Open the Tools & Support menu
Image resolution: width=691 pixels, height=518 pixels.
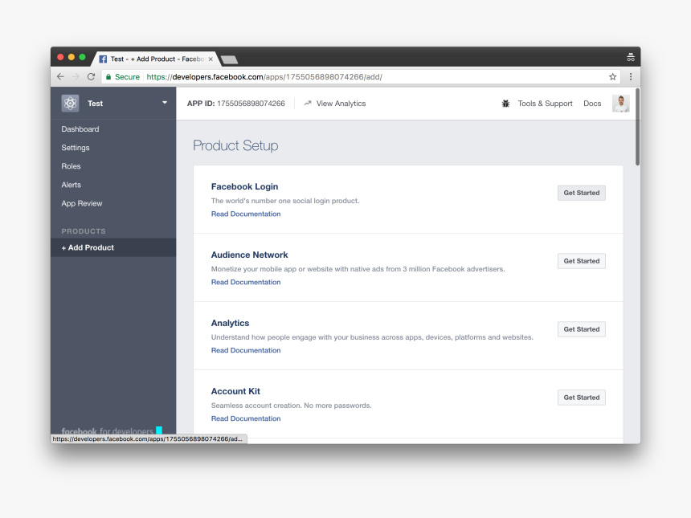545,104
